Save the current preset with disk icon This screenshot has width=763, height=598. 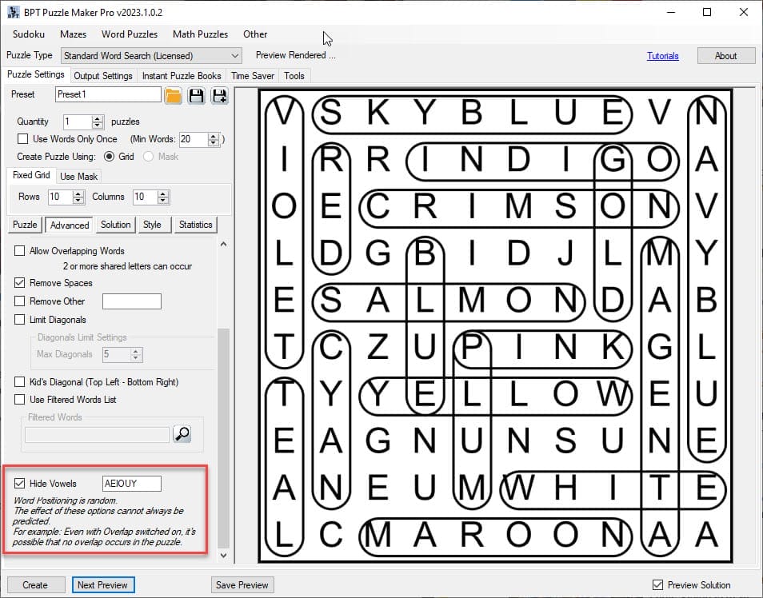[196, 96]
